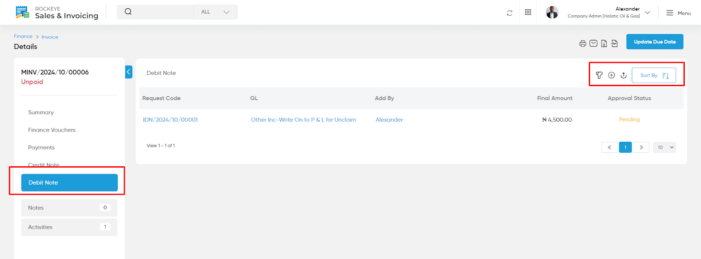The width and height of the screenshot is (701, 259).
Task: Click the Activities count badge 1
Action: (105, 227)
